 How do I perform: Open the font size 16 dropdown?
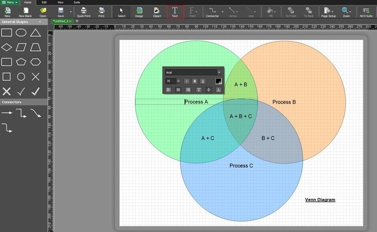click(x=178, y=81)
